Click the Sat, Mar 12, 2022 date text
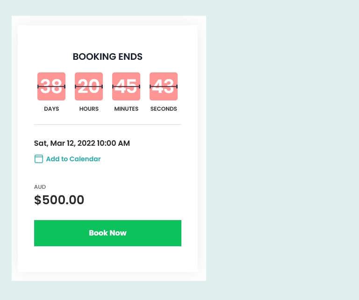359x300 pixels. (65, 143)
